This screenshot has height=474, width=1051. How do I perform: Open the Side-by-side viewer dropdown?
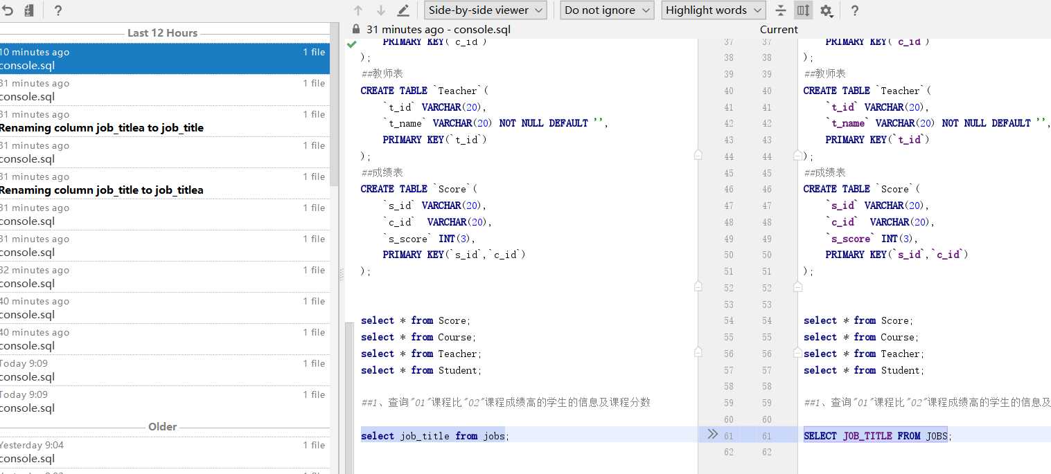pyautogui.click(x=485, y=10)
